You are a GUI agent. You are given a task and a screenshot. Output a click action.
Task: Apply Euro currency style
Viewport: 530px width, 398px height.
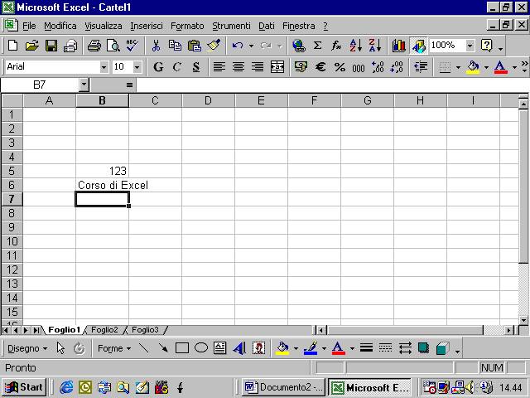click(x=320, y=66)
